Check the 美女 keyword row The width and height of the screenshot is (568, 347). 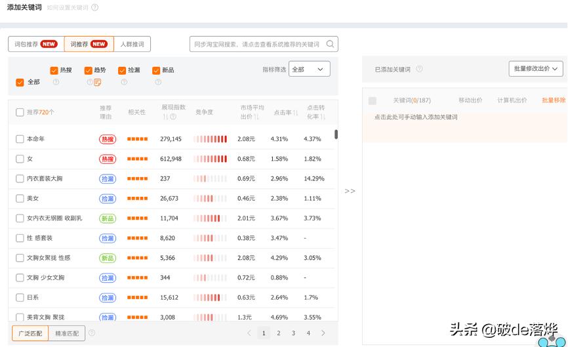coord(20,199)
